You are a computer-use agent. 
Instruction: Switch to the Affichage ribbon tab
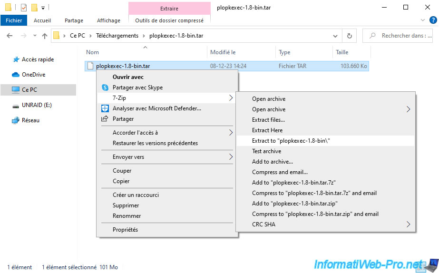[x=108, y=20]
